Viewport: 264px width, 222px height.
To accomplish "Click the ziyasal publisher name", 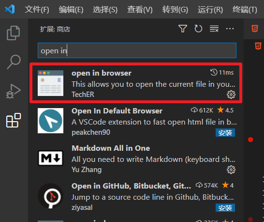I will click(x=82, y=207).
